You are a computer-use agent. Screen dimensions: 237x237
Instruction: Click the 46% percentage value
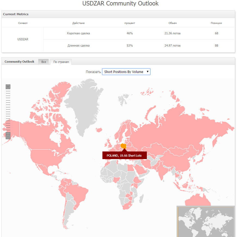point(130,33)
